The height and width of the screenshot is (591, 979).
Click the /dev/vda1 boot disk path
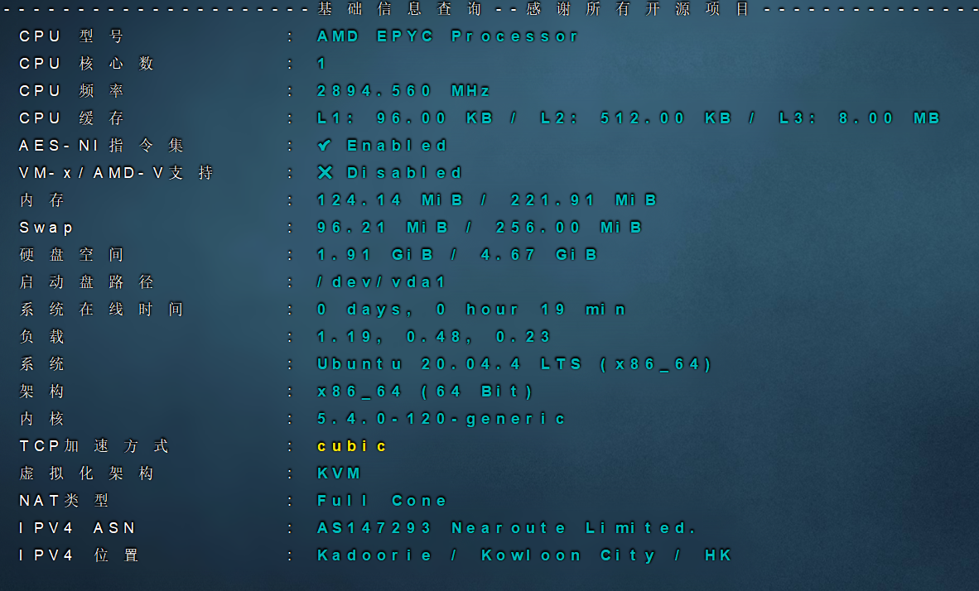point(382,282)
